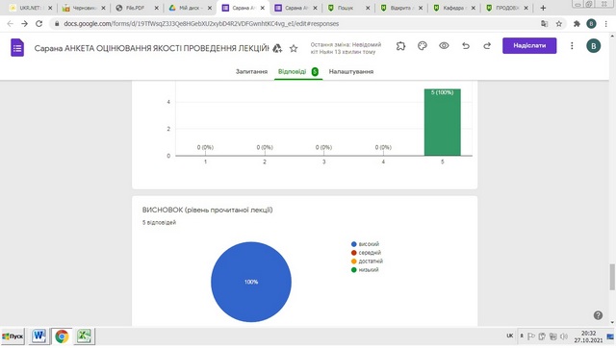Image resolution: width=616 pixels, height=348 pixels.
Task: Click the purple Надіслати button
Action: click(529, 45)
